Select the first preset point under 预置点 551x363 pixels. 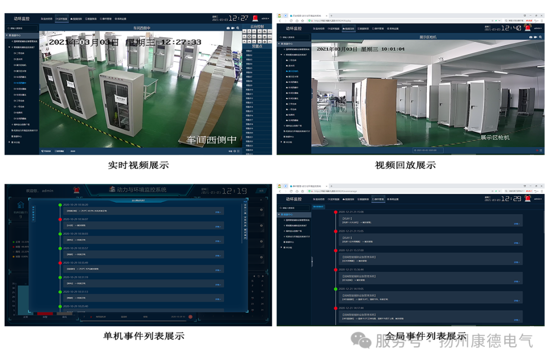(249, 51)
